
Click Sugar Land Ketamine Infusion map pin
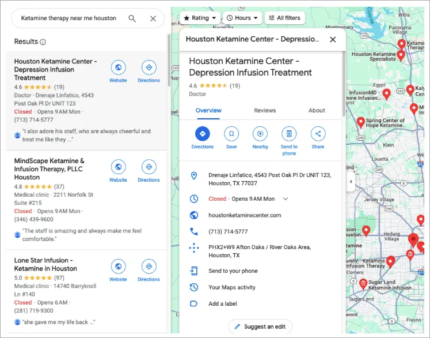tap(363, 284)
